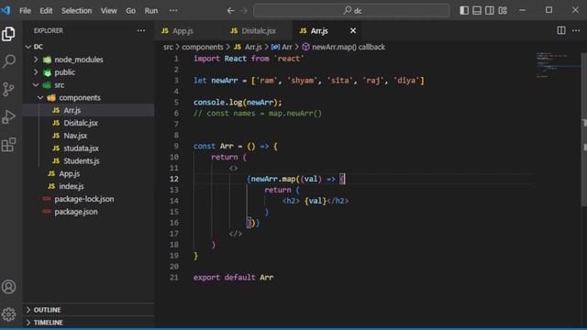Click newArr.map() callback breadcrumb
Screen dimensions: 587x330
pyautogui.click(x=343, y=47)
